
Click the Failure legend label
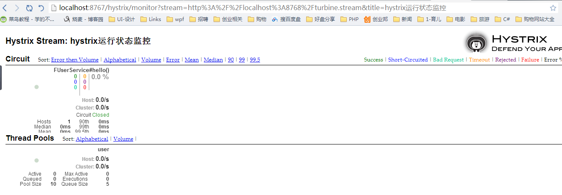(530, 60)
